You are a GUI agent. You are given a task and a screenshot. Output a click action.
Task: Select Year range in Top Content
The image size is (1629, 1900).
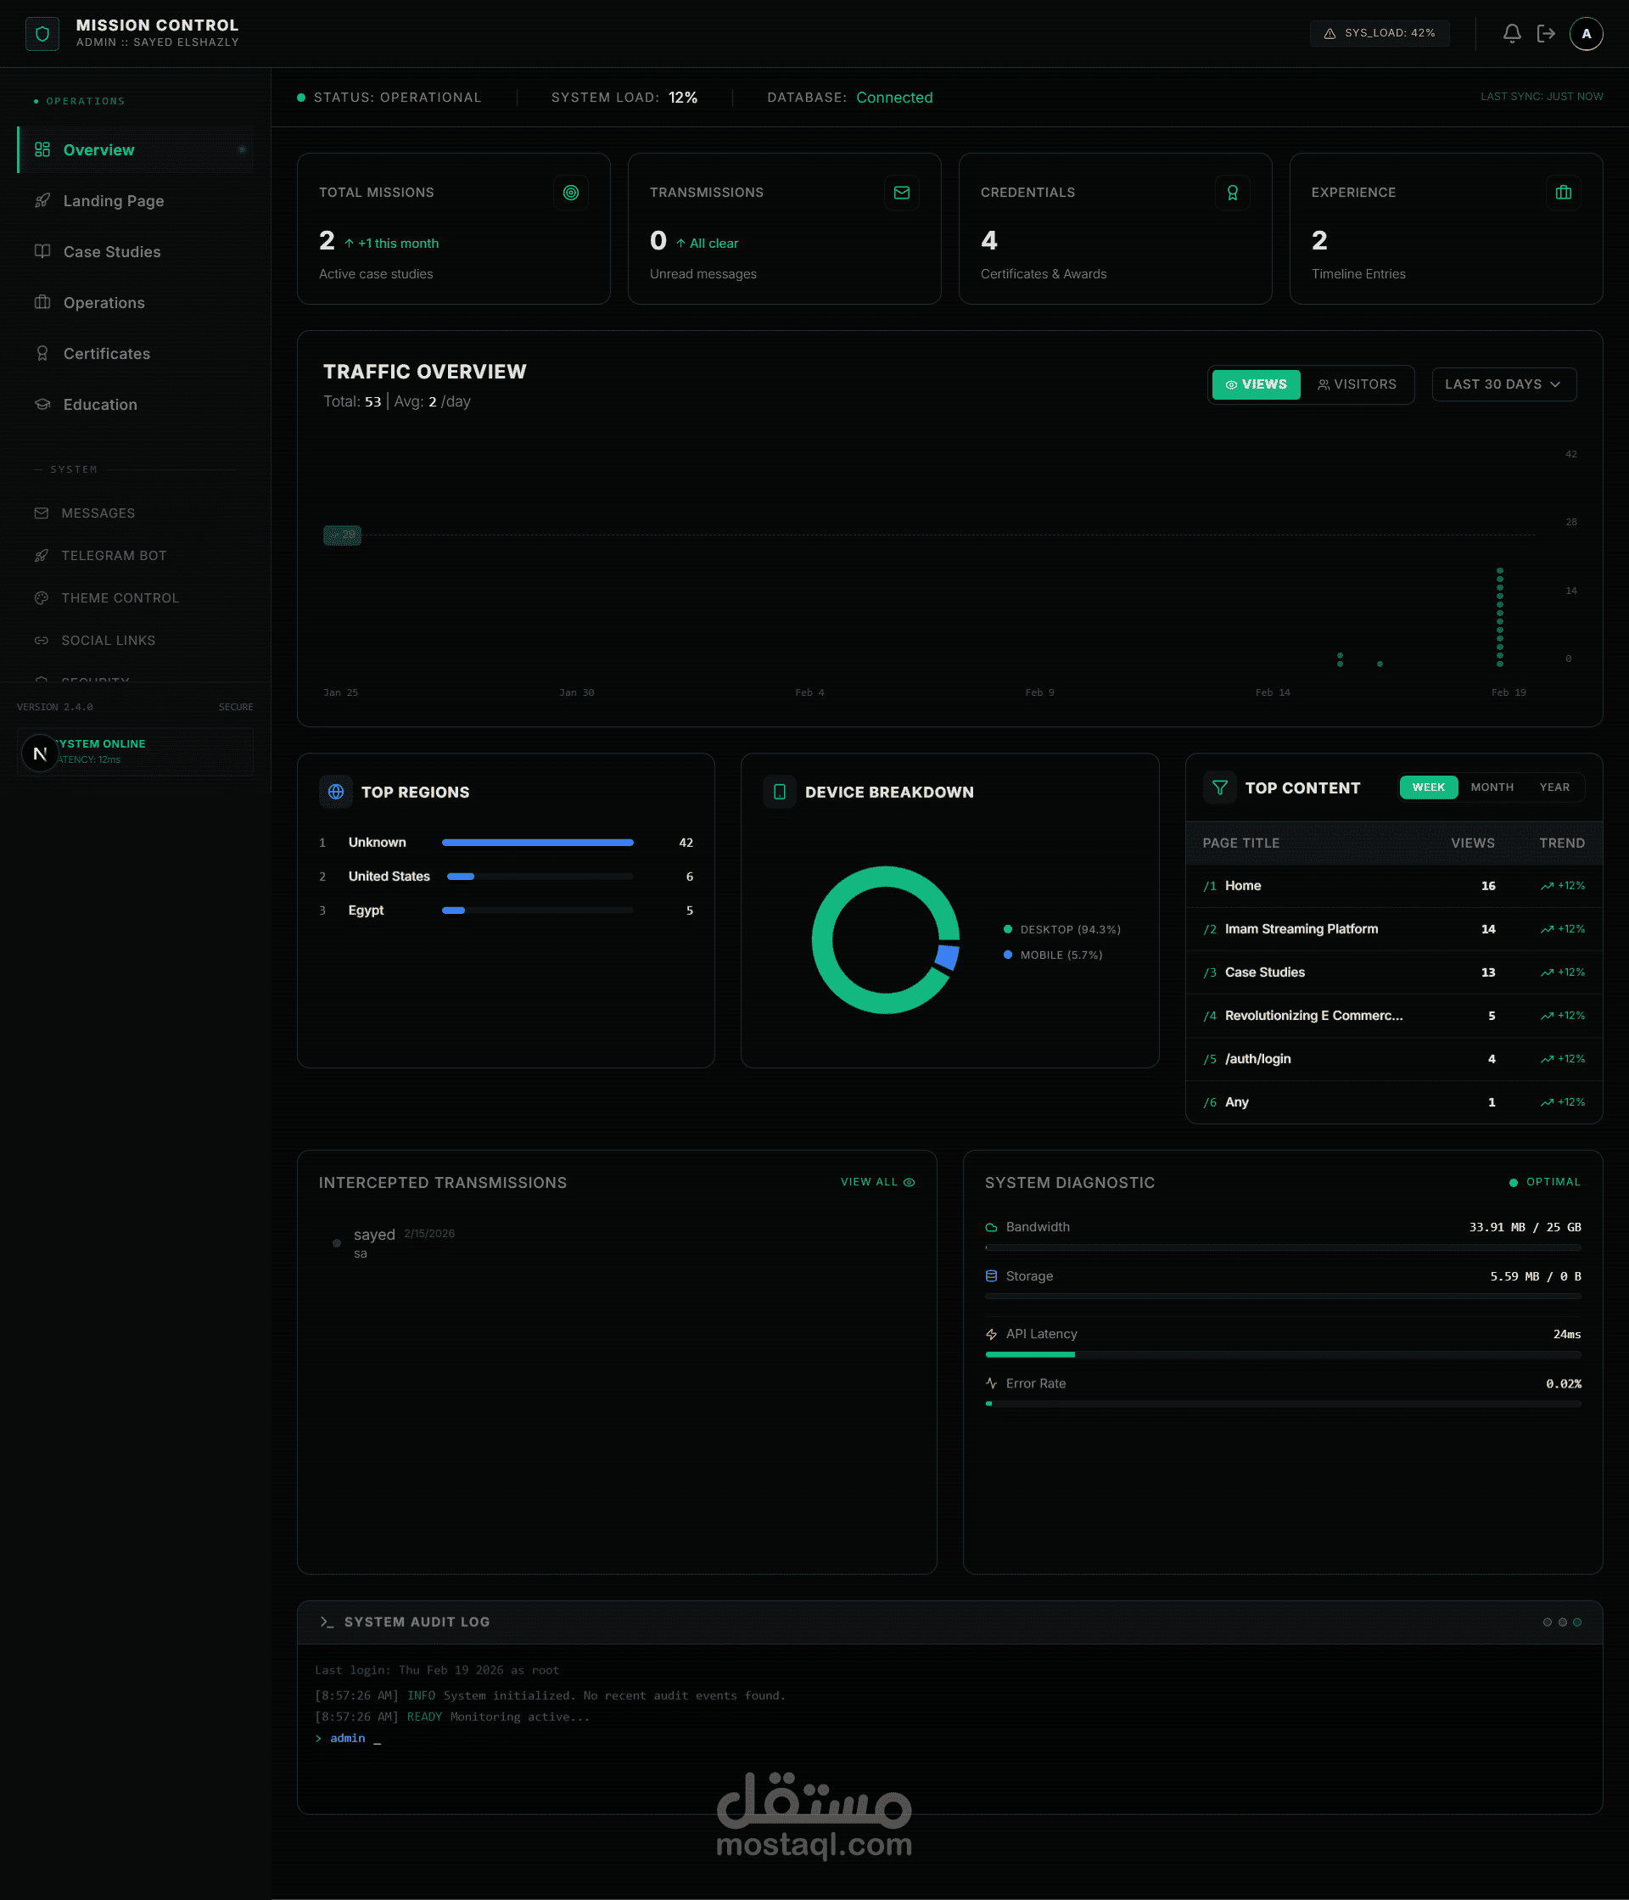click(x=1553, y=787)
